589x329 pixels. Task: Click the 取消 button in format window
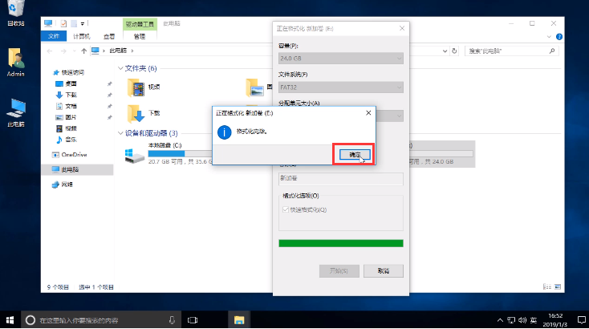coord(384,270)
